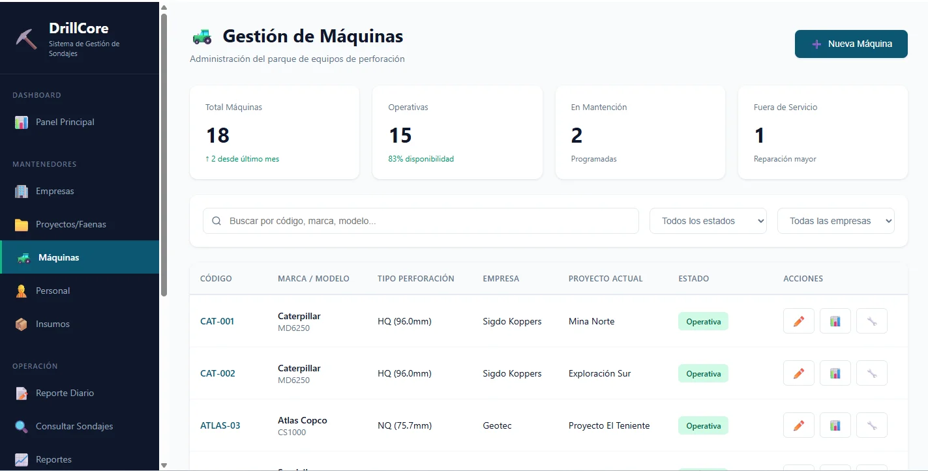Viewport: 928px width, 471px height.
Task: Open the Proyectos/Faenas section
Action: pyautogui.click(x=72, y=224)
